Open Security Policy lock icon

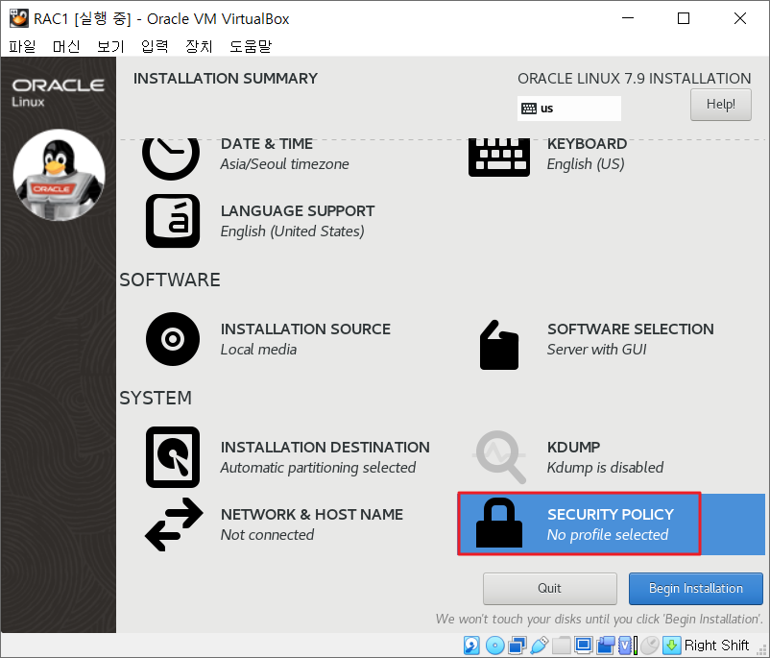499,523
